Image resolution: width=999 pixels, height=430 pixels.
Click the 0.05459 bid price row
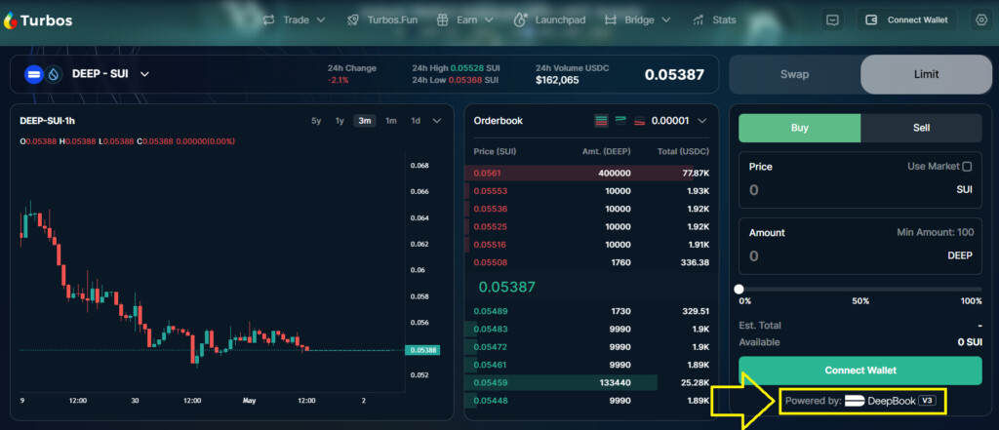[591, 382]
